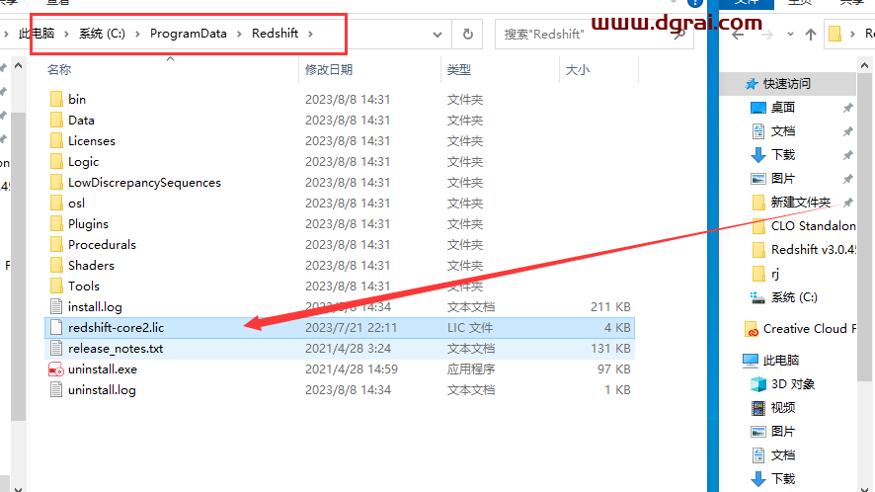
Task: Click the 211 KB size of install.log
Action: point(610,307)
